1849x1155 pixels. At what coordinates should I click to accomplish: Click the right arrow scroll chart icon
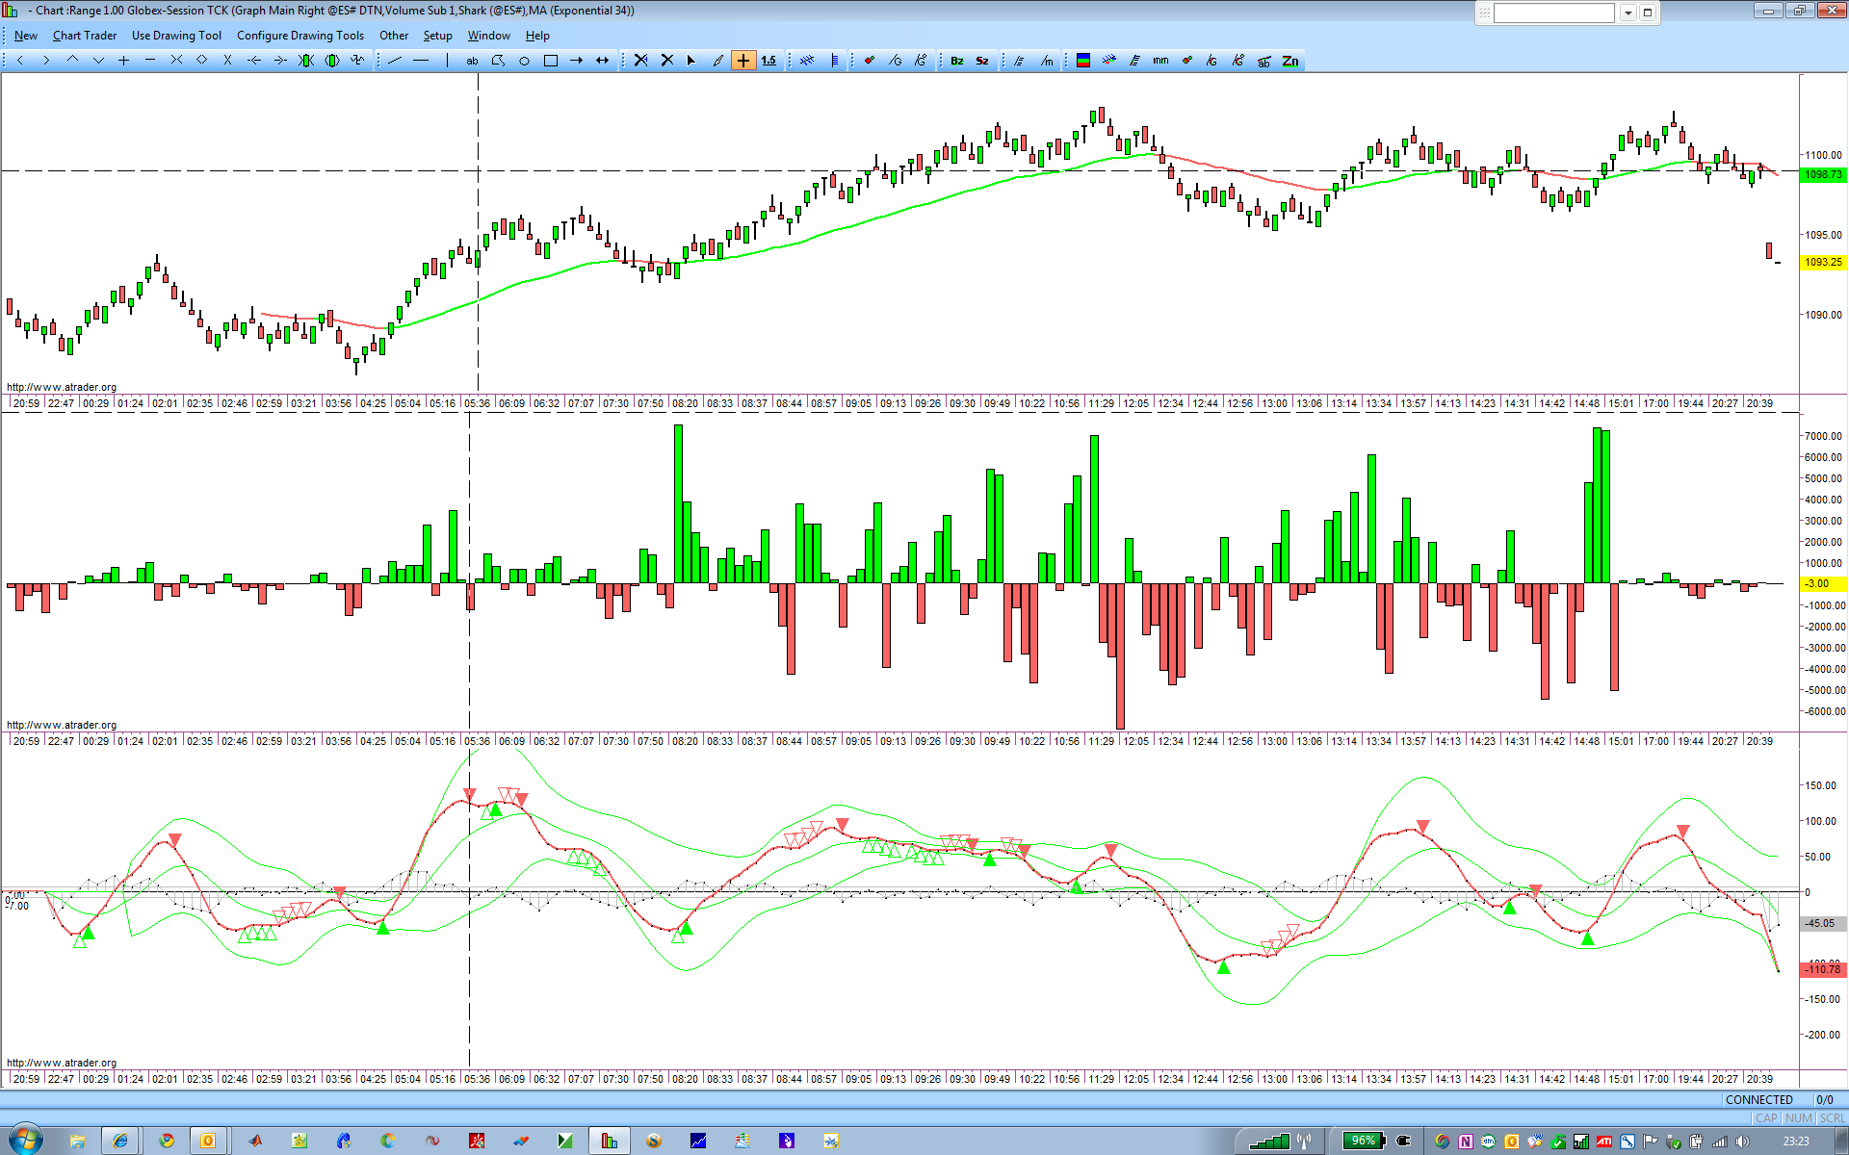point(46,61)
